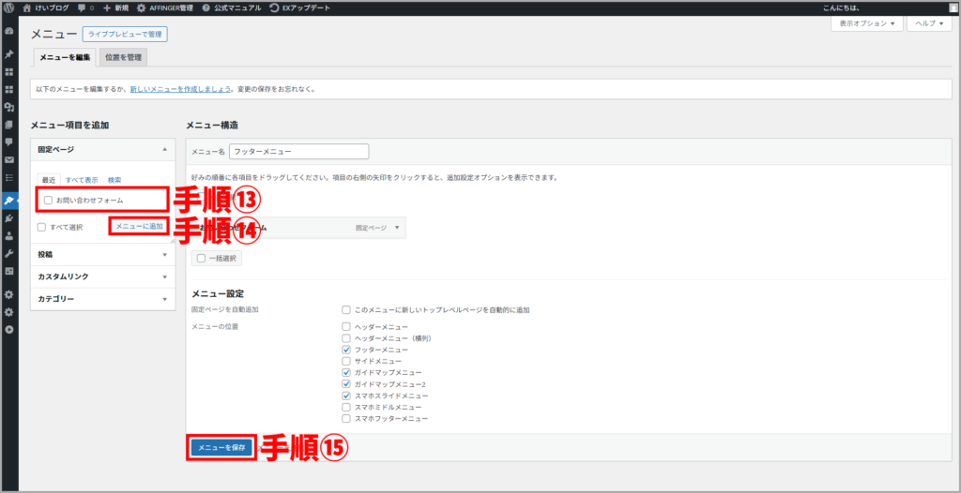Open Comments sidebar speech bubble icon
Image resolution: width=961 pixels, height=493 pixels.
(9, 142)
